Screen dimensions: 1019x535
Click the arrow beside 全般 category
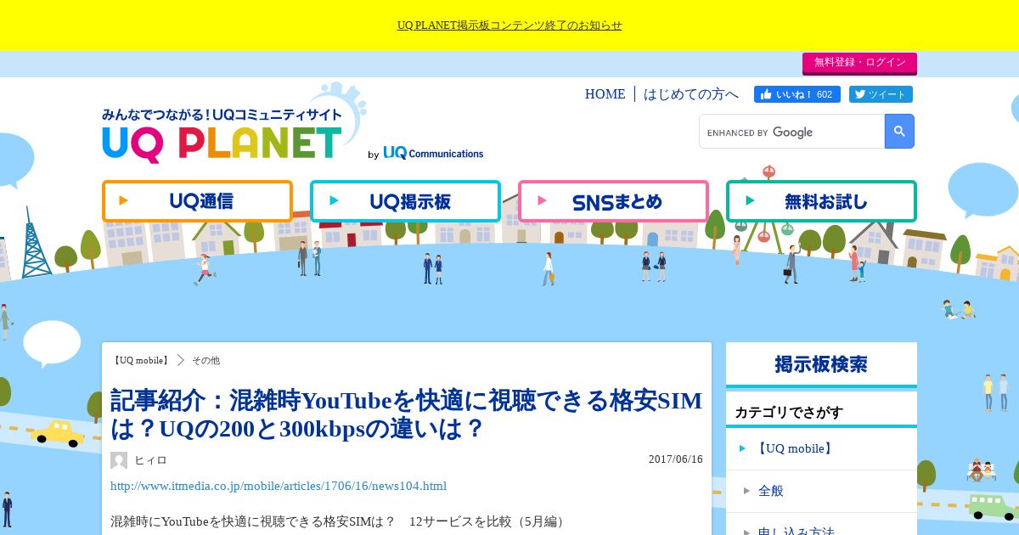pyautogui.click(x=746, y=490)
